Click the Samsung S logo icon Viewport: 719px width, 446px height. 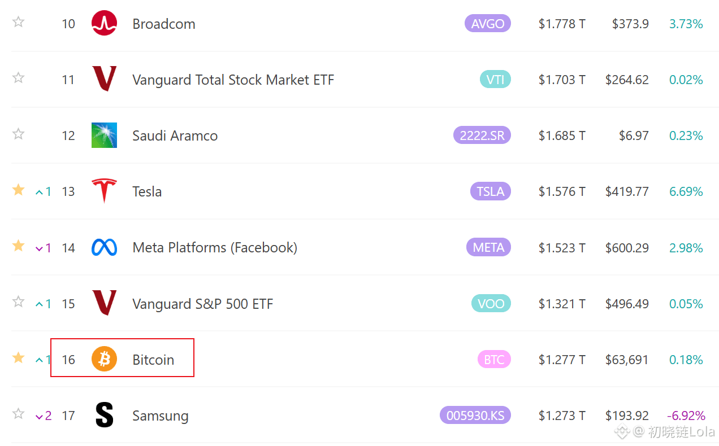(x=104, y=415)
